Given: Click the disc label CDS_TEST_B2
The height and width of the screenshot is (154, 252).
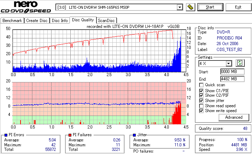Looking at the screenshot, I should point(229,50).
